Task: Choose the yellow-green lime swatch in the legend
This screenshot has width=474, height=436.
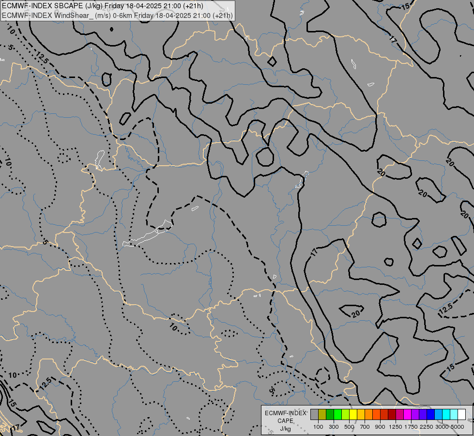Action: click(x=346, y=414)
